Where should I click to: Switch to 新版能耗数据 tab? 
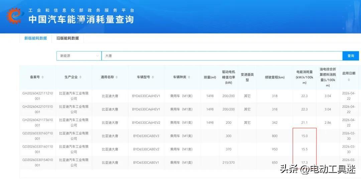pos(35,38)
